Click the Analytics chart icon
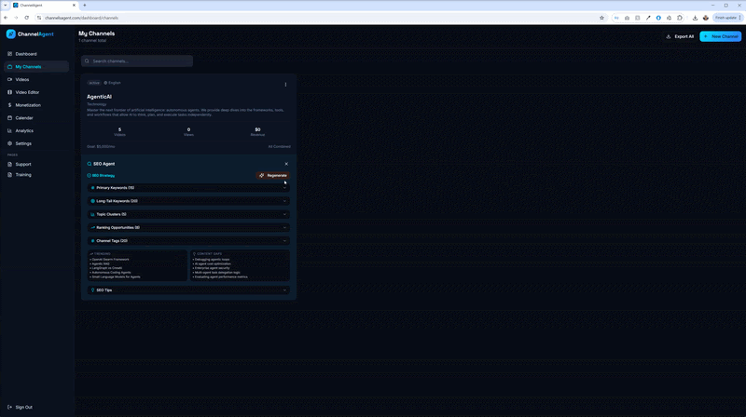This screenshot has height=417, width=746. pos(10,131)
